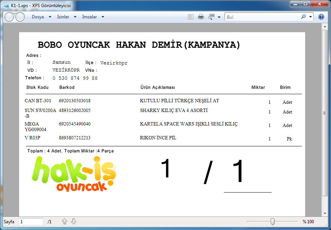Viewport: 331px width, 230px height.
Task: Expand the İmzalar menu dropdown arrow
Action: [x=103, y=17]
